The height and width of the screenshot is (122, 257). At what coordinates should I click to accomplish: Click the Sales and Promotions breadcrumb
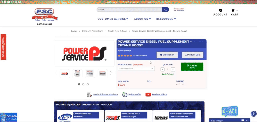(92, 31)
